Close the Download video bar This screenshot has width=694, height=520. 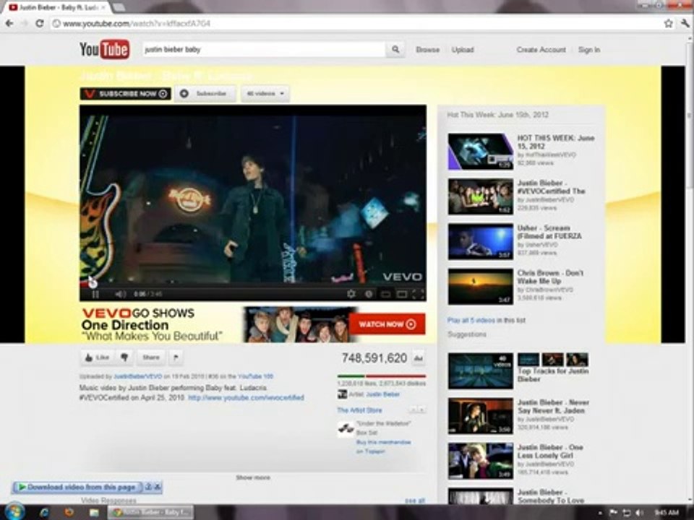158,487
